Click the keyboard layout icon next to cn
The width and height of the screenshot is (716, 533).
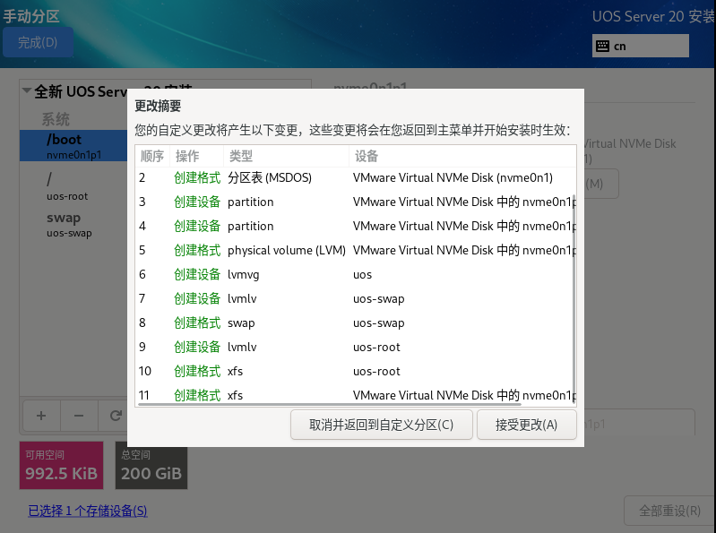coord(602,46)
